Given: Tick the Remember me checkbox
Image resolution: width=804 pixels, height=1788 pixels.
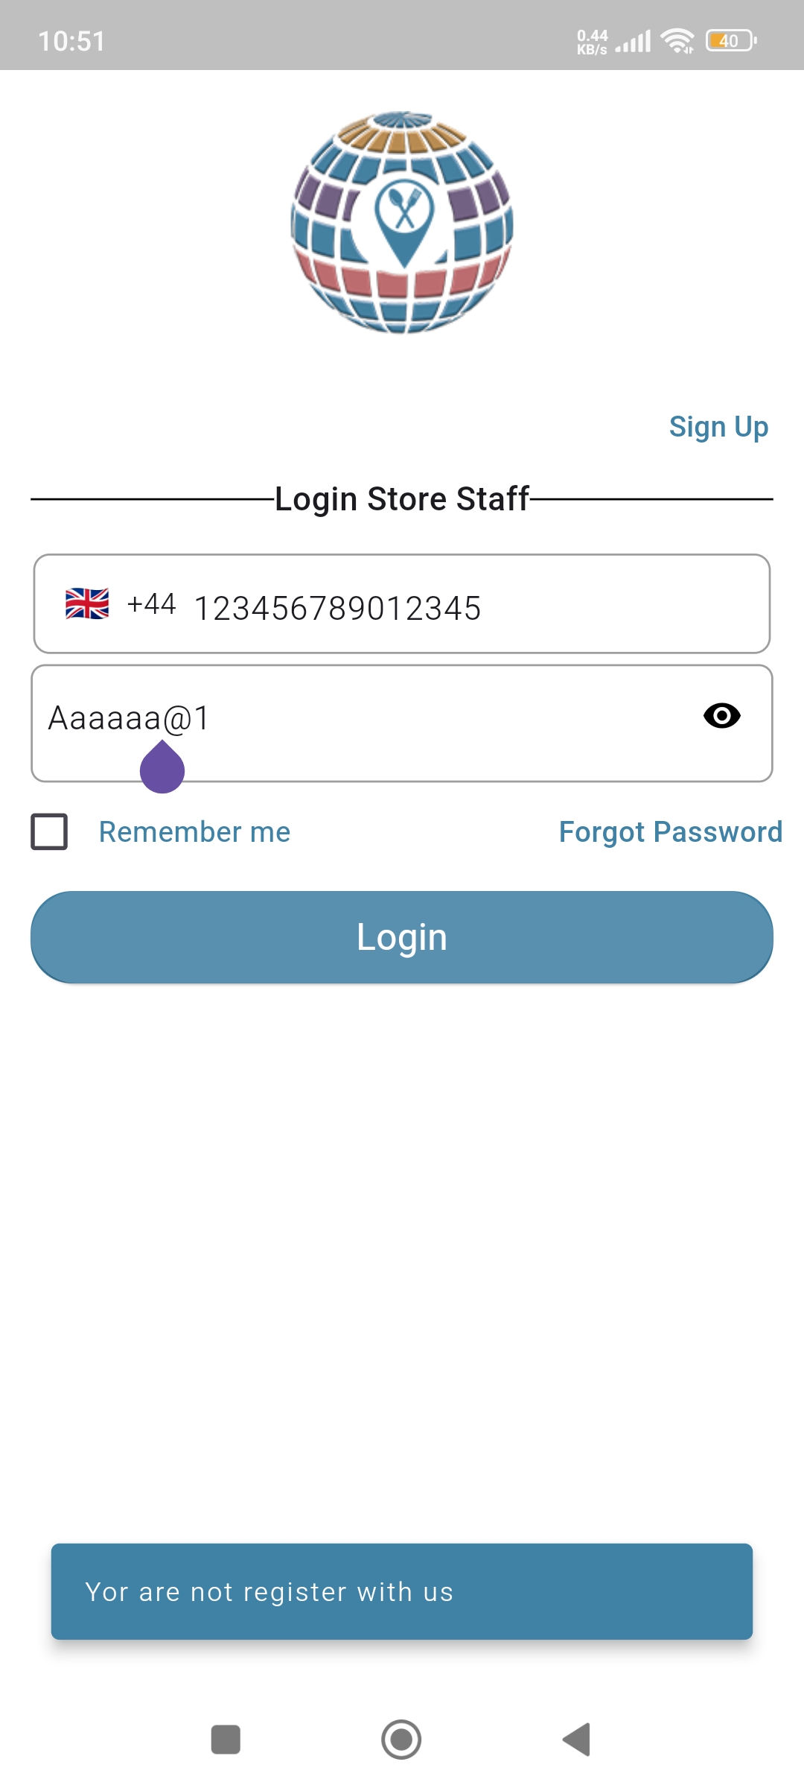Looking at the screenshot, I should [49, 831].
